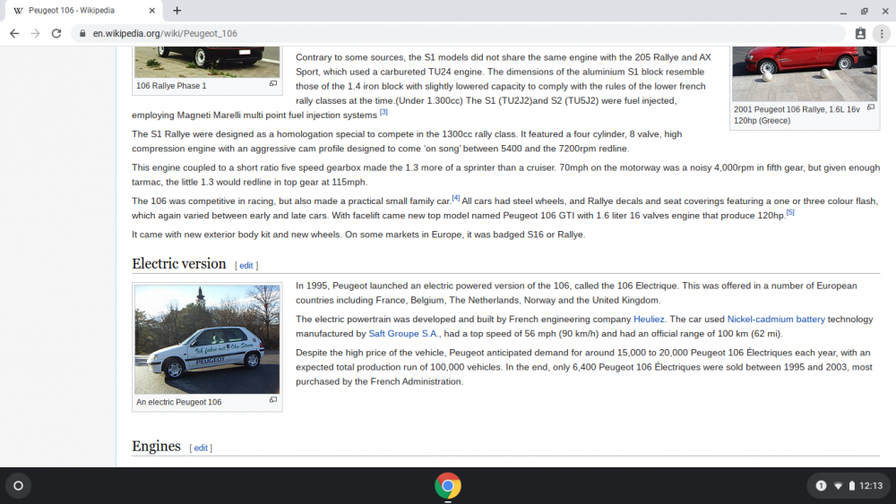Click caption '2001 Peugeot 106 Rallye, 1.6L 16v'
The width and height of the screenshot is (896, 504).
[x=797, y=109]
